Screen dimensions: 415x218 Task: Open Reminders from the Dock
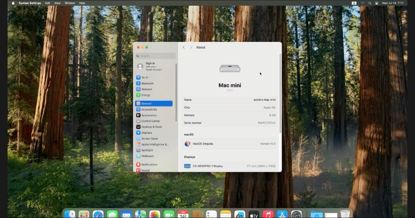[x=211, y=214]
